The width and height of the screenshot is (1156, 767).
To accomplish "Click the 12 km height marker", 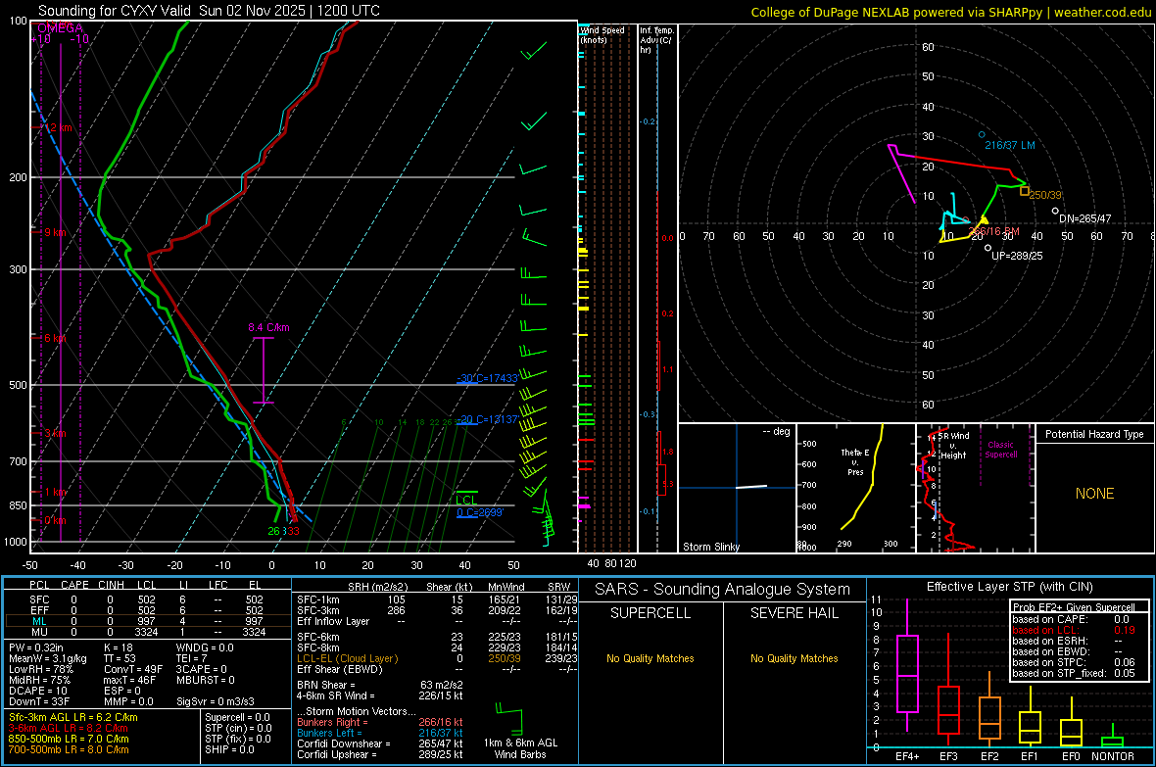I will pos(56,127).
